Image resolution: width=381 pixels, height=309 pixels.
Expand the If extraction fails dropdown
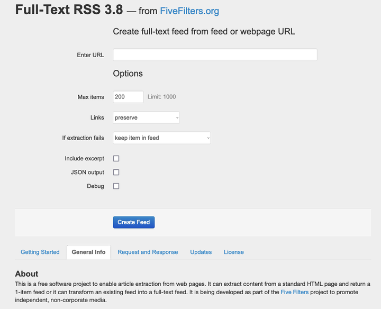pyautogui.click(x=162, y=138)
